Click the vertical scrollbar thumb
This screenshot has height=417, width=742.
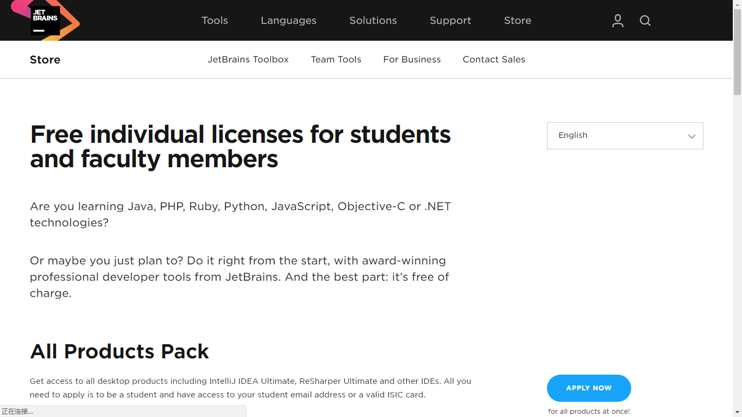(737, 52)
